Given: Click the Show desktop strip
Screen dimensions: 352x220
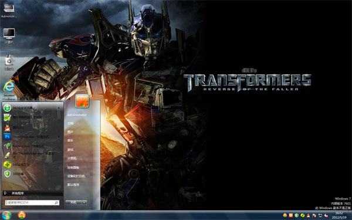Looking at the screenshot, I should 350,215.
